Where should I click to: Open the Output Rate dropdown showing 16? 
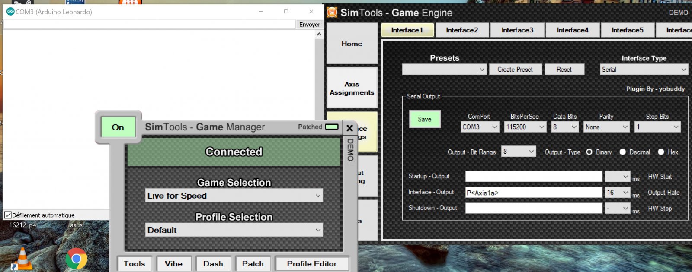pos(617,193)
